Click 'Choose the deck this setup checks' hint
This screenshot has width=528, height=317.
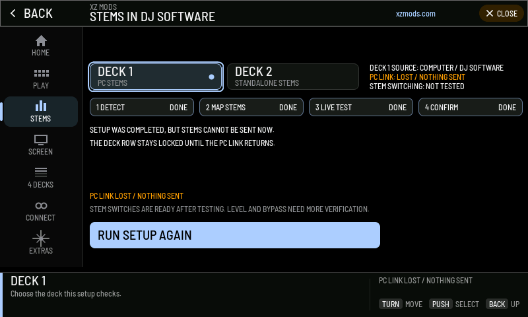pyautogui.click(x=65, y=294)
